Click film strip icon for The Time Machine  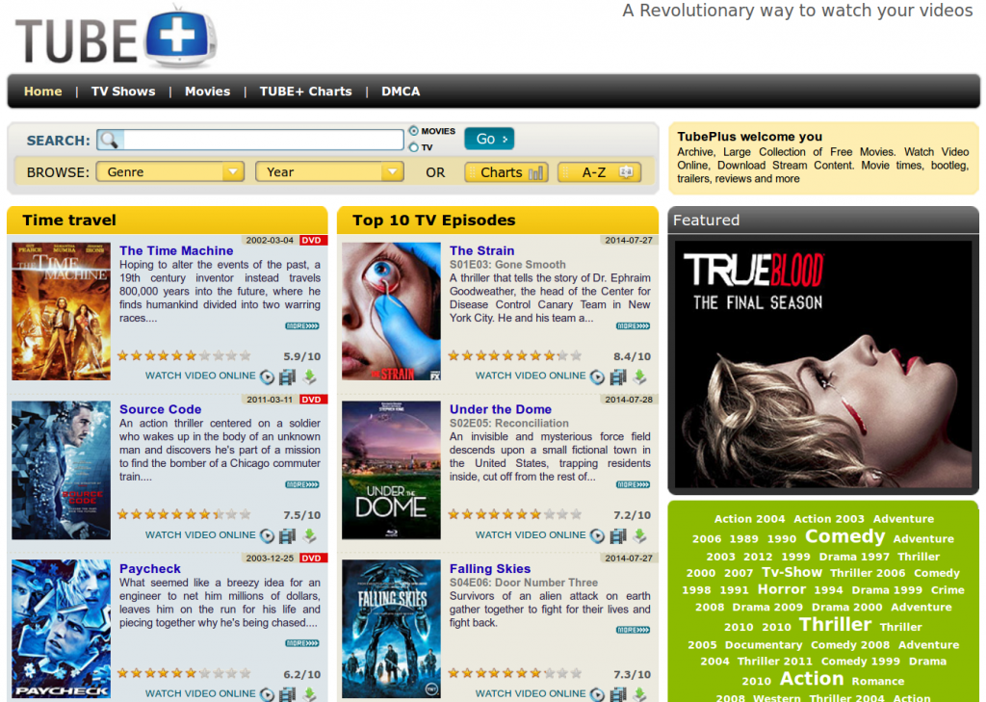[287, 377]
